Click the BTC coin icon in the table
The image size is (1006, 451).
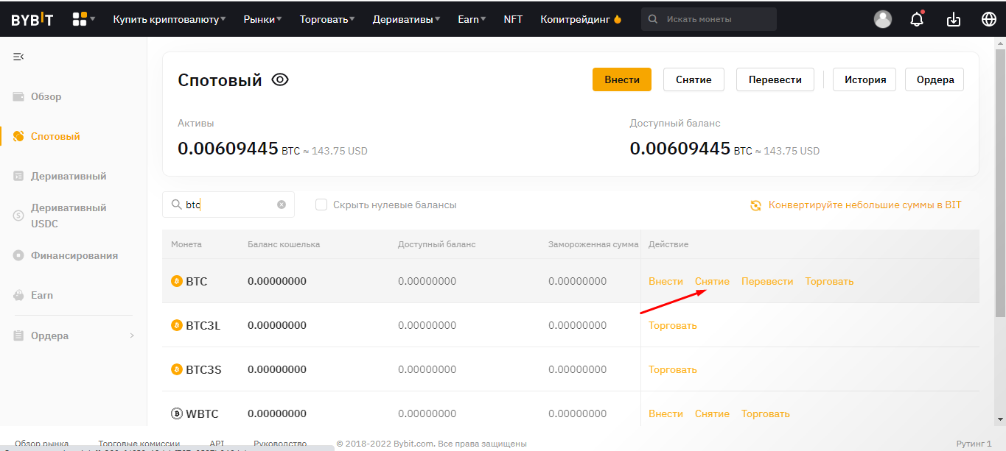[177, 281]
